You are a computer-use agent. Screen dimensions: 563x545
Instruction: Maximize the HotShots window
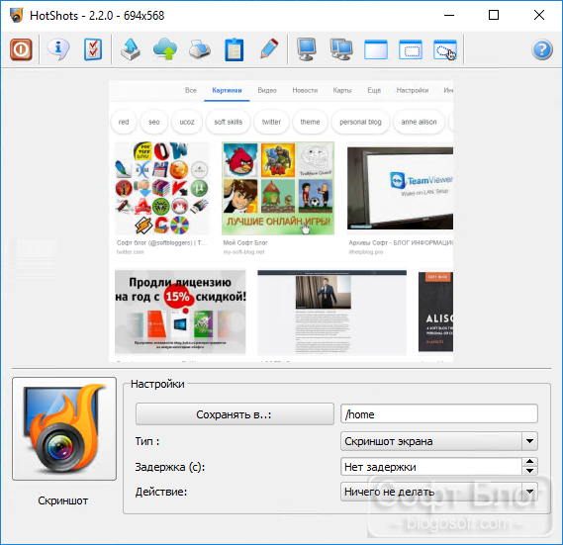point(494,15)
